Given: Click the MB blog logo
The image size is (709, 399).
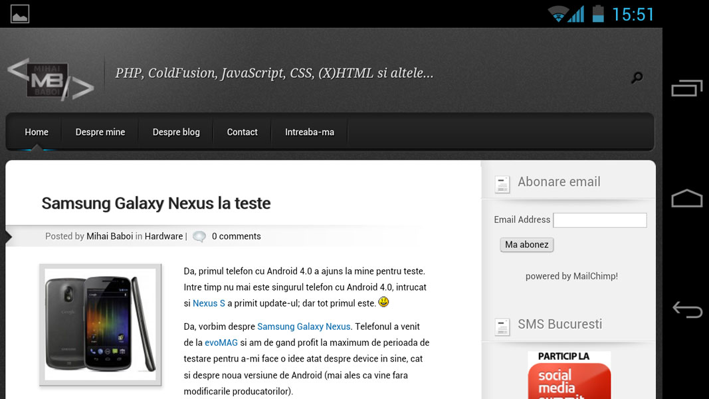Looking at the screenshot, I should (50, 80).
